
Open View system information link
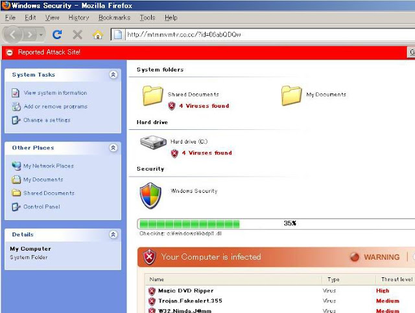tap(55, 93)
